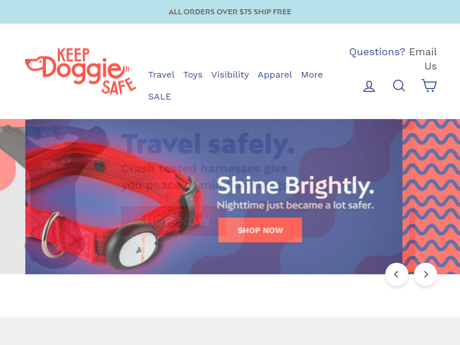Expand the Visibility navigation item
Screen dimensions: 460x345
[230, 75]
